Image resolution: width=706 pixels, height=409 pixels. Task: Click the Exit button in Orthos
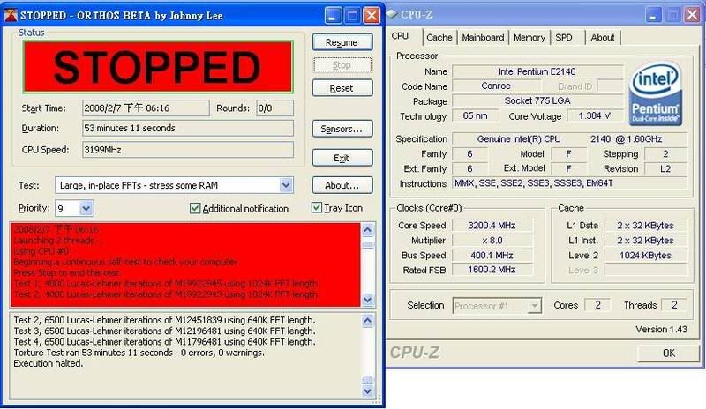[x=342, y=158]
